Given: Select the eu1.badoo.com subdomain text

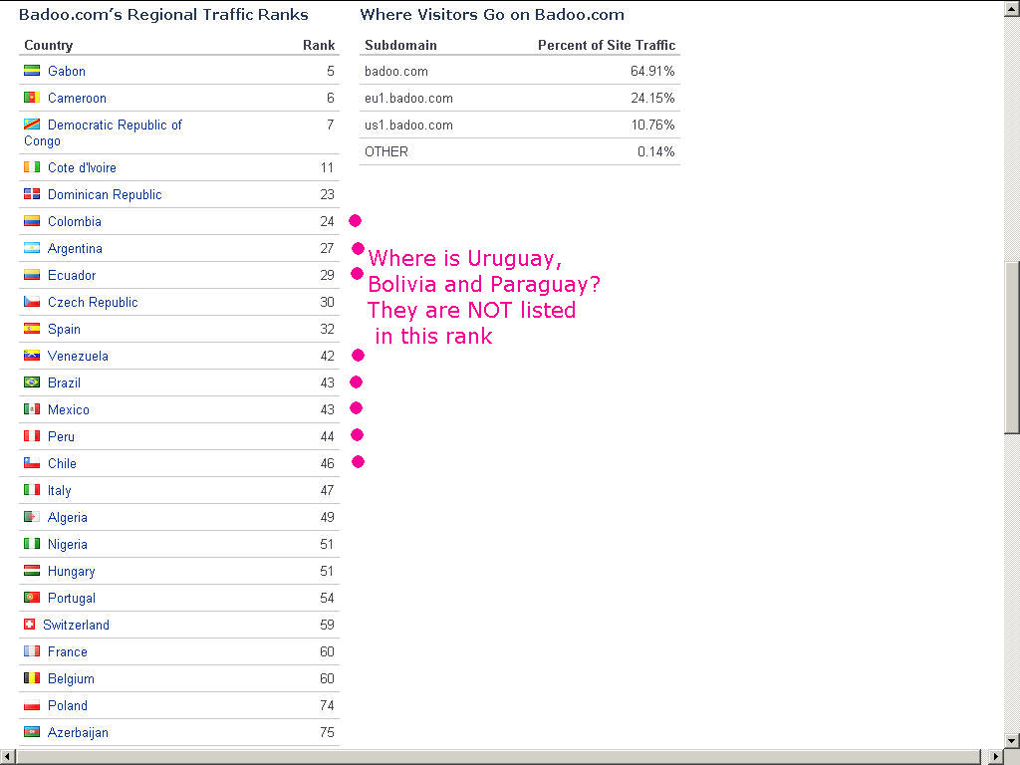Looking at the screenshot, I should [x=408, y=99].
